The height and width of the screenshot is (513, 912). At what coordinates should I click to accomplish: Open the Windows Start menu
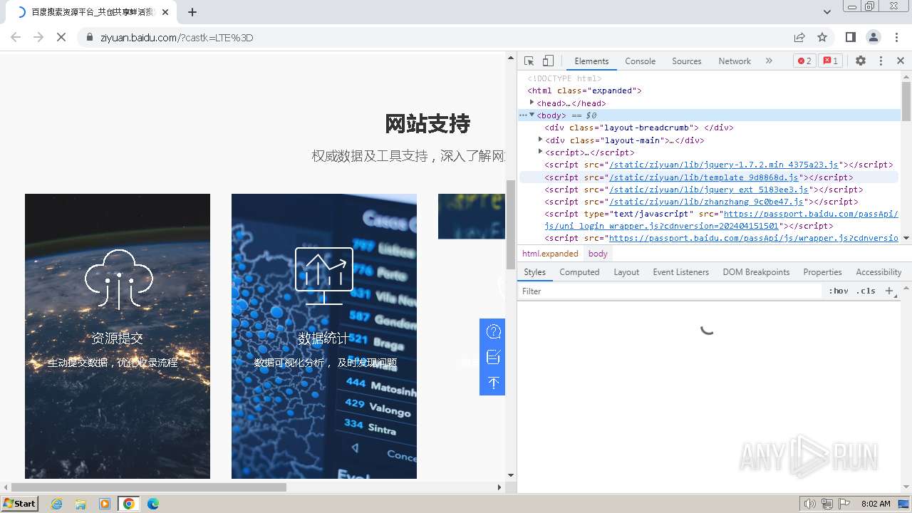(x=19, y=503)
